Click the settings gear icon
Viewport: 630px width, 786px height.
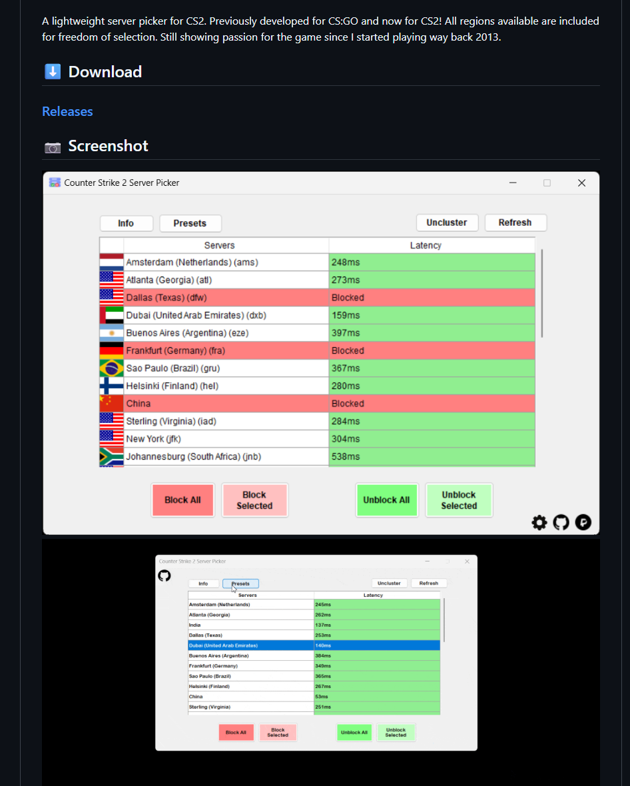point(539,523)
